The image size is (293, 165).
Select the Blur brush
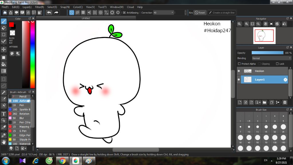click(x=19, y=118)
